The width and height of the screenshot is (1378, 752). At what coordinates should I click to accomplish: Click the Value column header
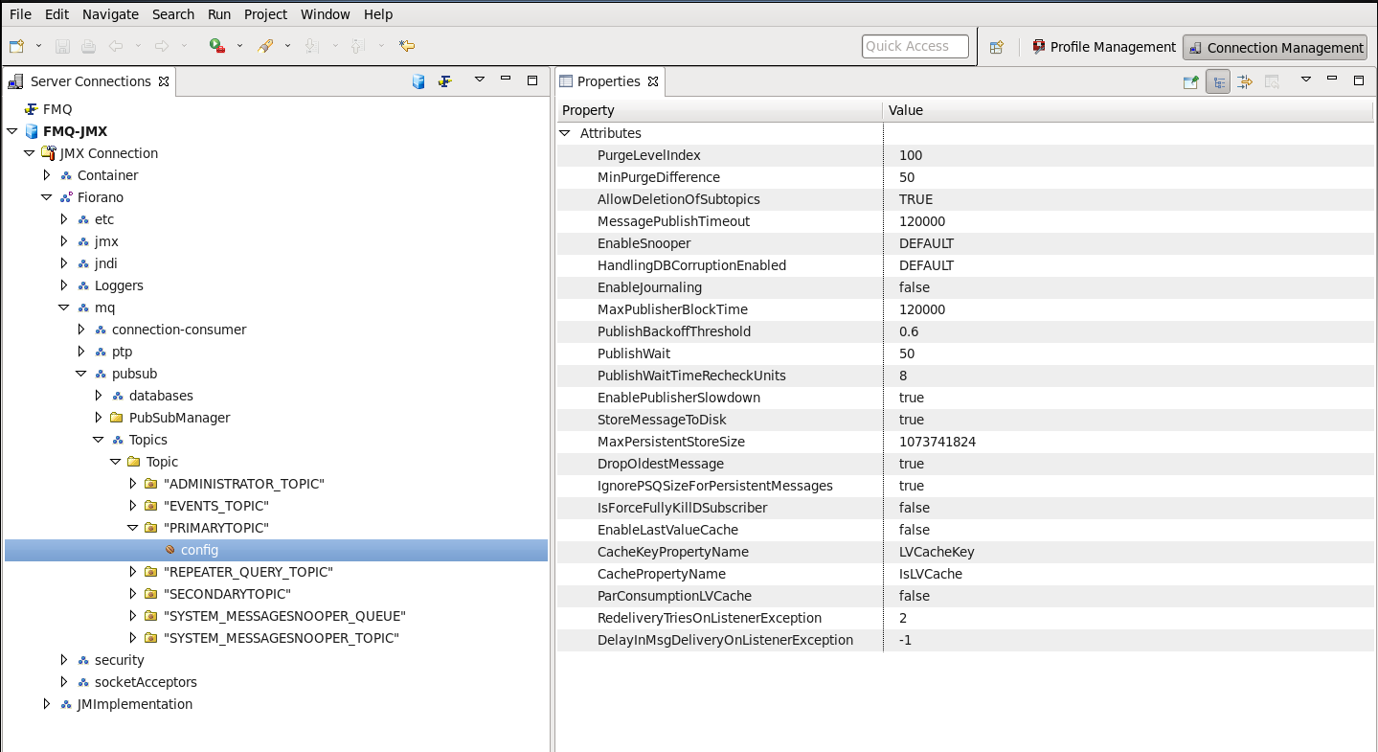click(x=1128, y=110)
